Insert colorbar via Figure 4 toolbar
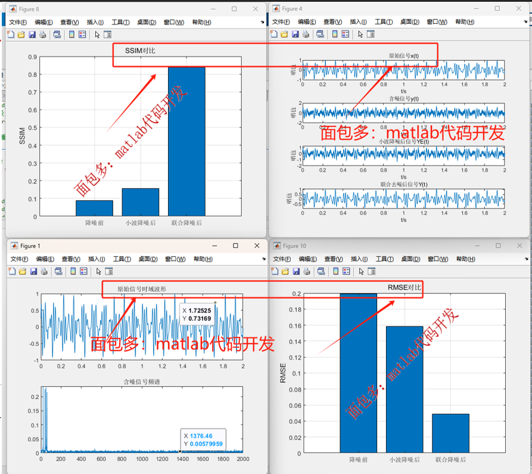Image resolution: width=532 pixels, height=474 pixels. point(335,35)
